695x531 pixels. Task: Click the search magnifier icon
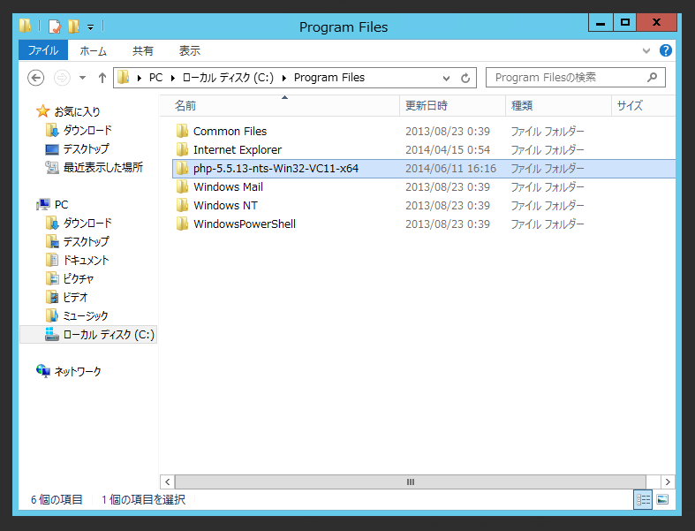(653, 77)
